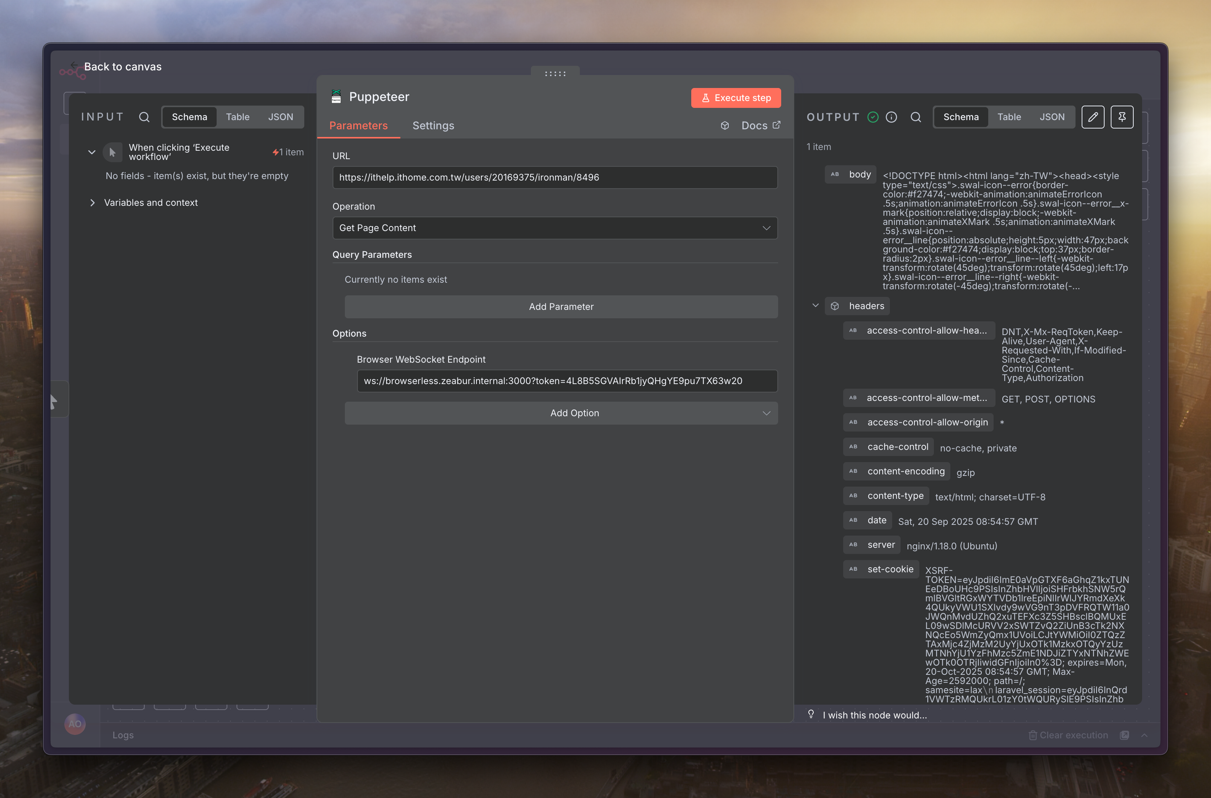Click the output info circle icon
1211x798 pixels.
[891, 117]
